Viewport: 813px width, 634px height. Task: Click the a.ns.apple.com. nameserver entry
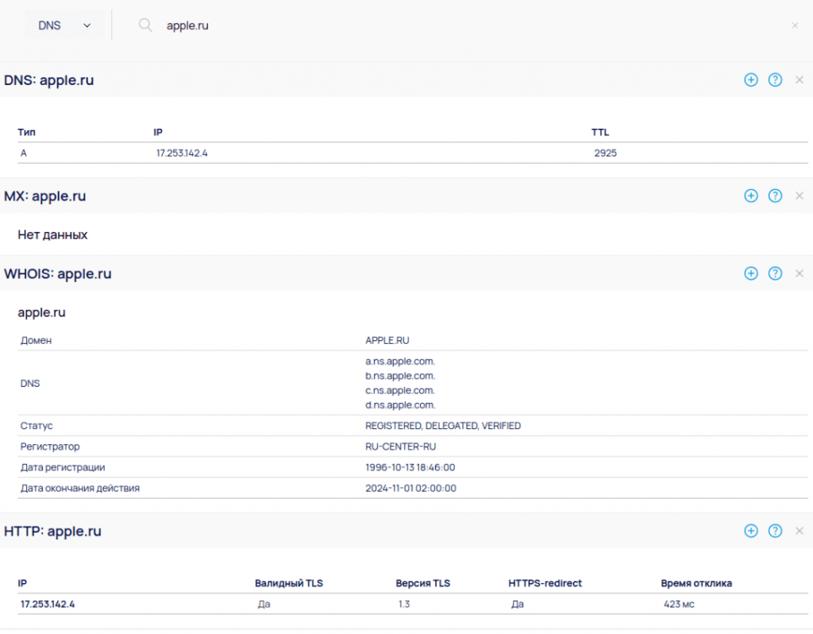point(400,361)
